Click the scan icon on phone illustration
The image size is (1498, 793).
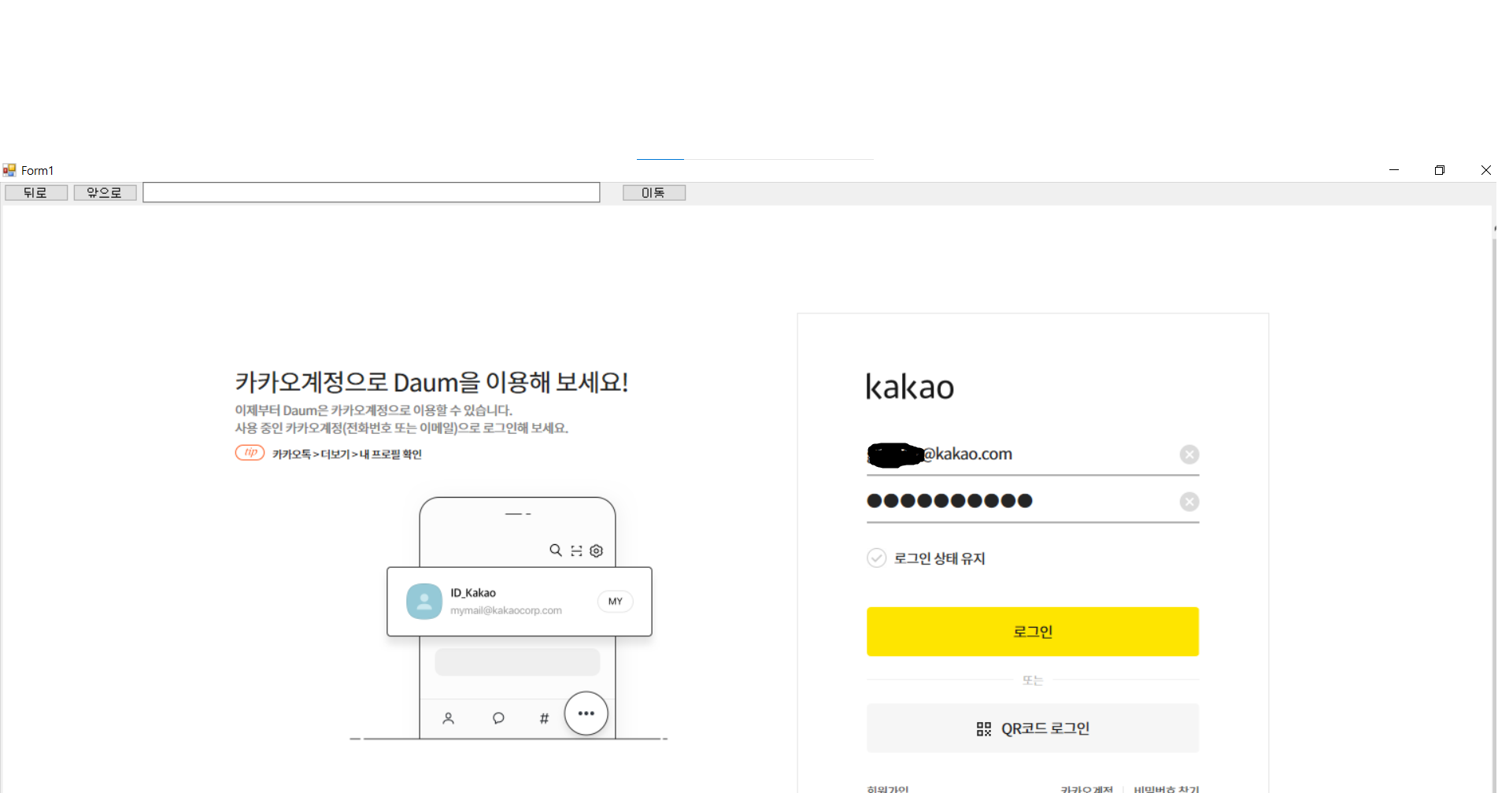coord(576,551)
